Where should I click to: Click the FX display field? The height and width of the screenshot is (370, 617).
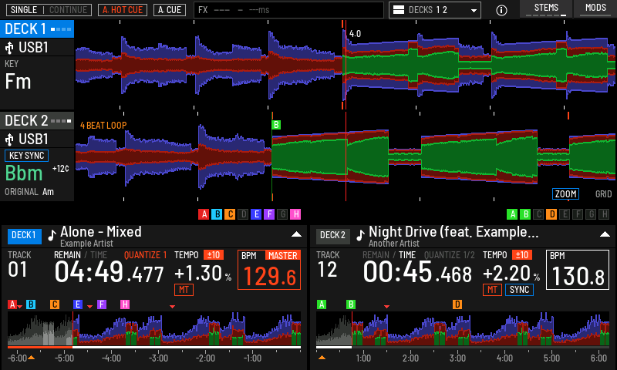[x=288, y=10]
